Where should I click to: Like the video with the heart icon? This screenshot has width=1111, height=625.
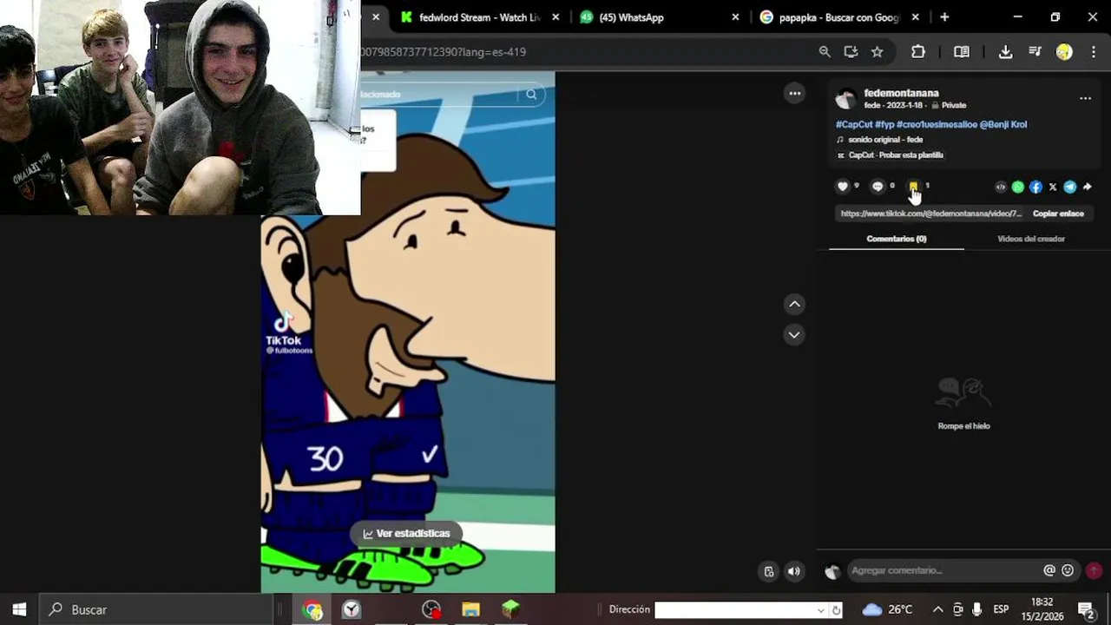pyautogui.click(x=842, y=187)
